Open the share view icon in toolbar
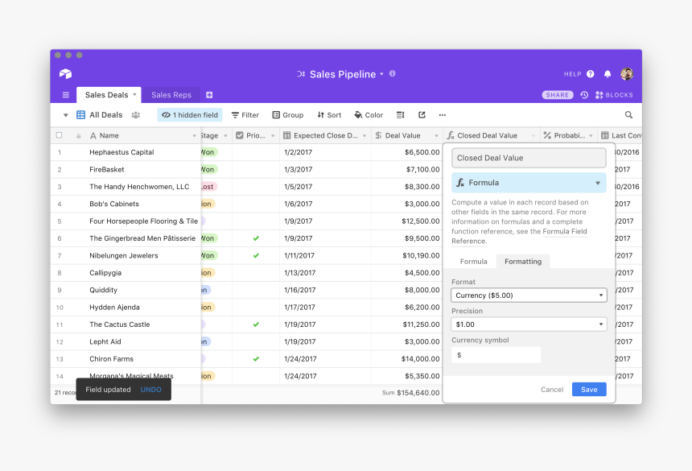The image size is (692, 471). pos(422,115)
